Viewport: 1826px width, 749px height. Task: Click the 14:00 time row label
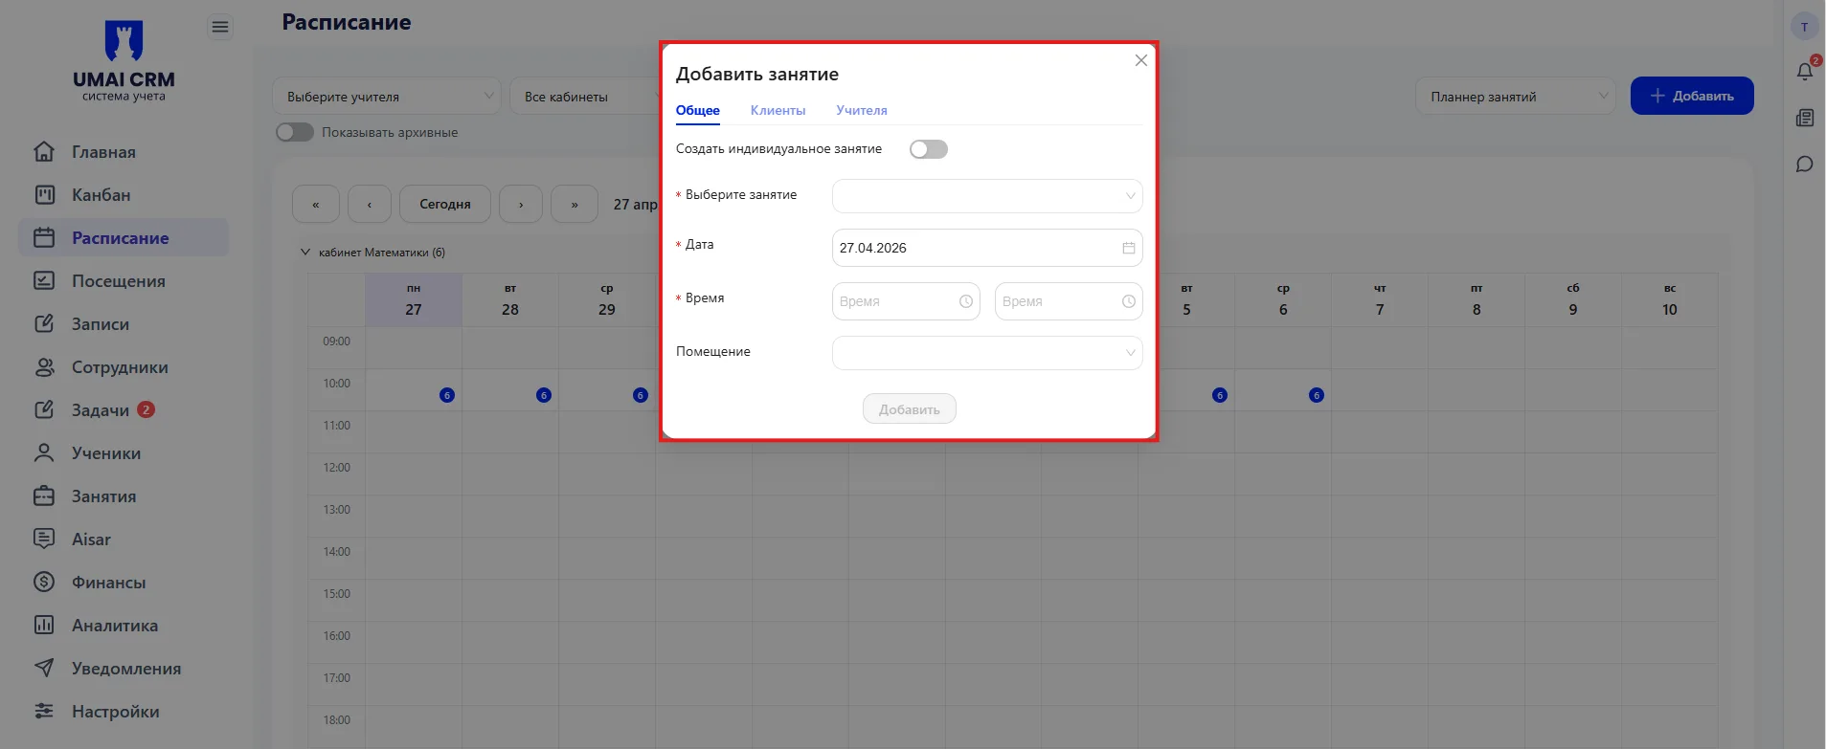[x=337, y=552]
